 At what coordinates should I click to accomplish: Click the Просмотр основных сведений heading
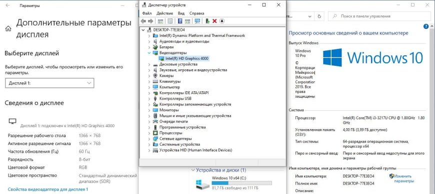[x=348, y=33]
